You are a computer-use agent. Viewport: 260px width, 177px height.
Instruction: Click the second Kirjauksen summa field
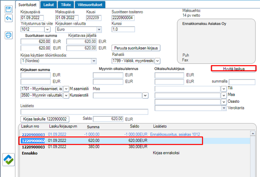coord(35,82)
